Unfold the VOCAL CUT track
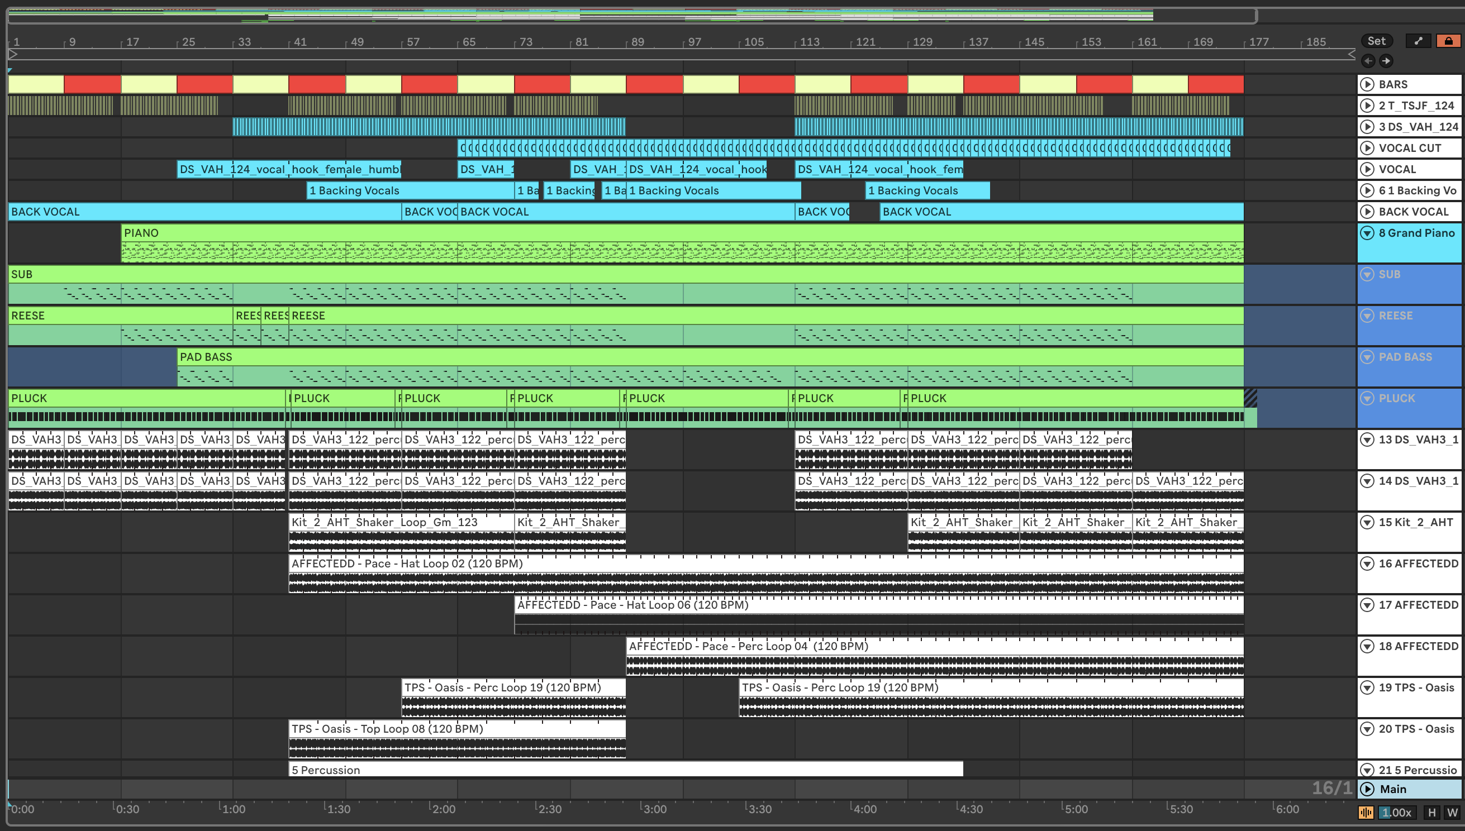The width and height of the screenshot is (1465, 831). pyautogui.click(x=1367, y=148)
